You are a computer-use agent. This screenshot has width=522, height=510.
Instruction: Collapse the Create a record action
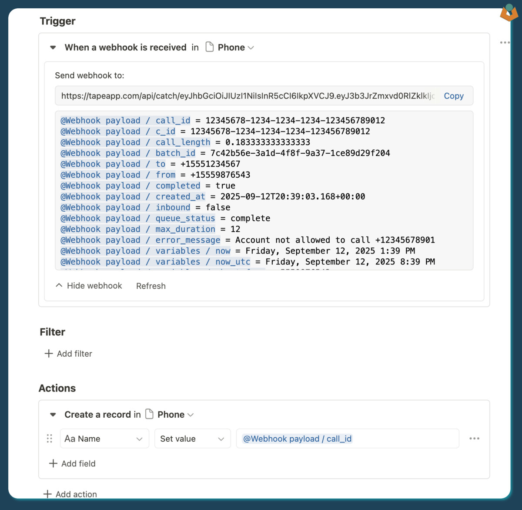pos(53,415)
